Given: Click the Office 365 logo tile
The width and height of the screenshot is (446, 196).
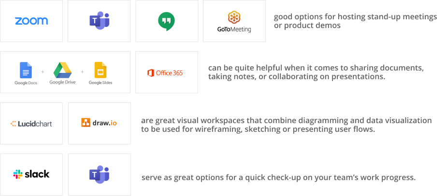Looking at the screenshot, I should tap(167, 72).
